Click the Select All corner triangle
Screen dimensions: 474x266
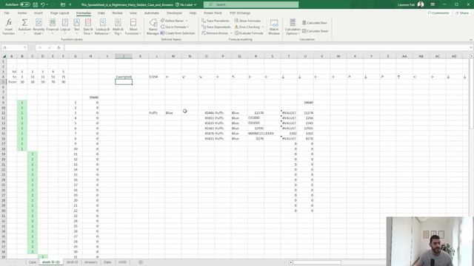click(x=4, y=56)
